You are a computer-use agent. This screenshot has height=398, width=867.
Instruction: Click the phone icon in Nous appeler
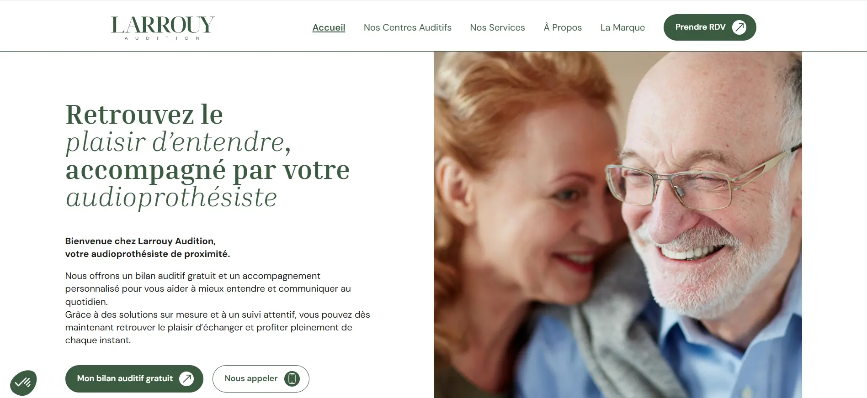pyautogui.click(x=292, y=378)
